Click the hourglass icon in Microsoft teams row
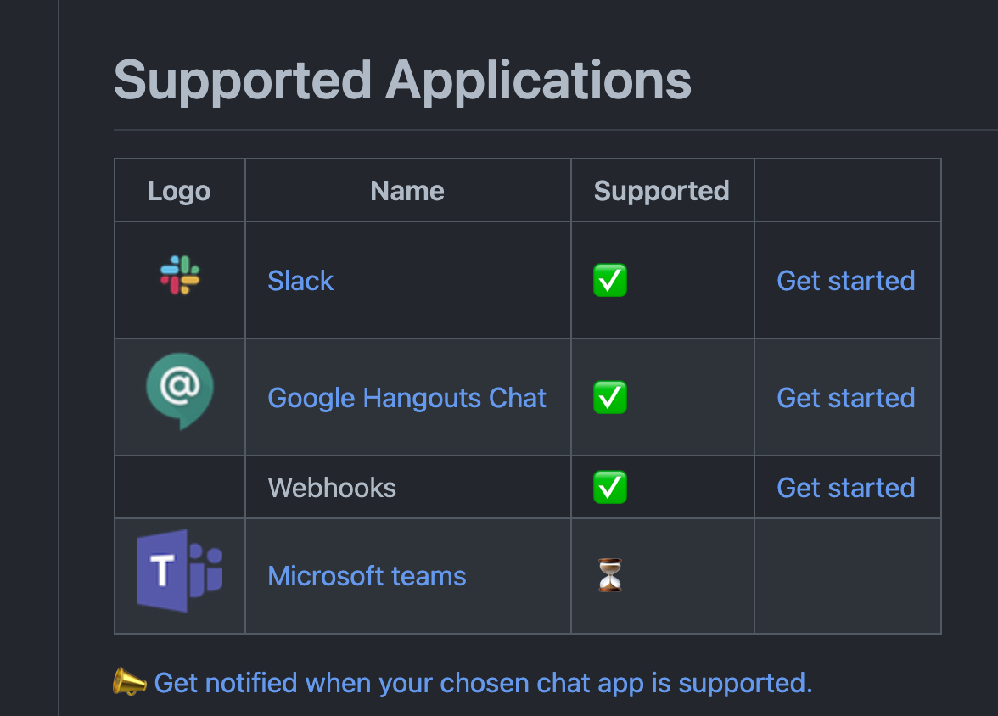This screenshot has width=998, height=716. pos(609,575)
